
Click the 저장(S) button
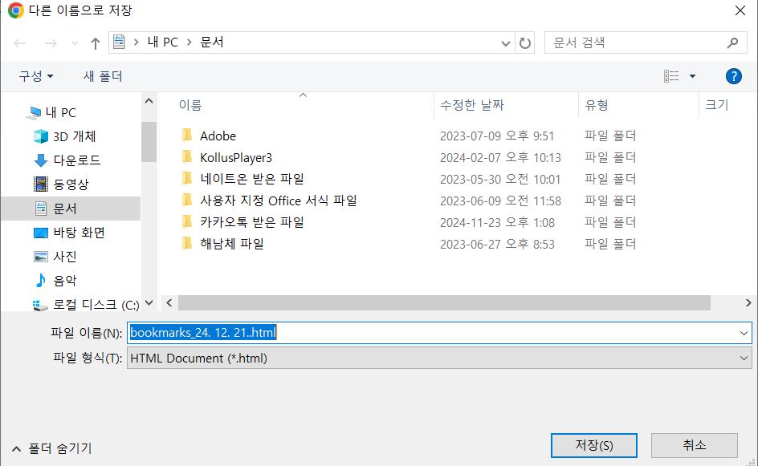[x=593, y=445]
